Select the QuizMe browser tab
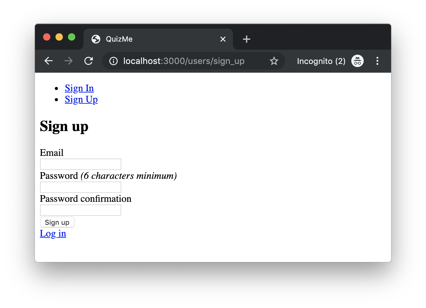 tap(158, 39)
